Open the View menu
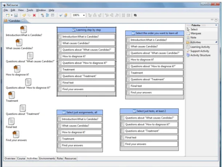Viewport: 222px width, 167px height. pyautogui.click(x=21, y=10)
